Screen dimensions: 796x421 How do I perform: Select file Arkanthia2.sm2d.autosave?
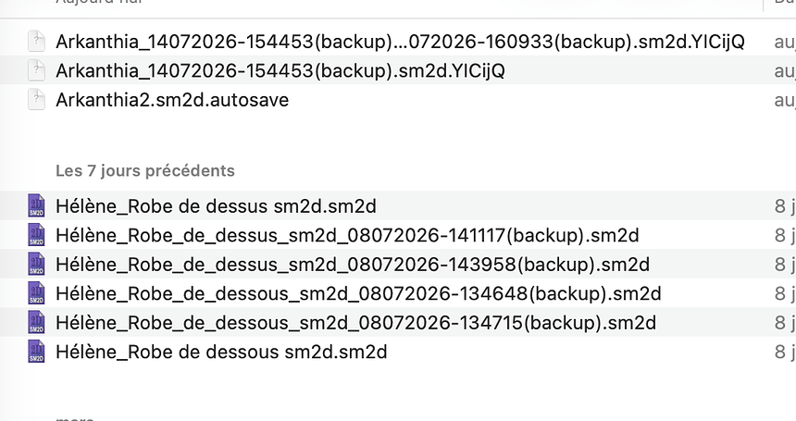(172, 100)
